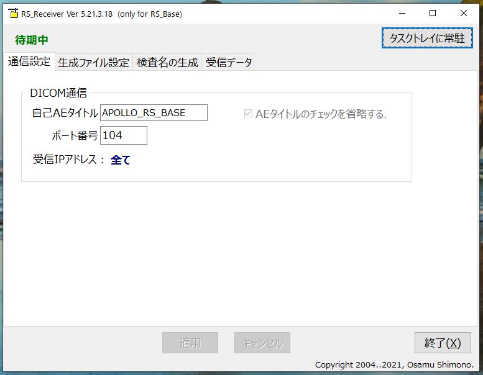Click the 待期中 status text

(x=32, y=40)
